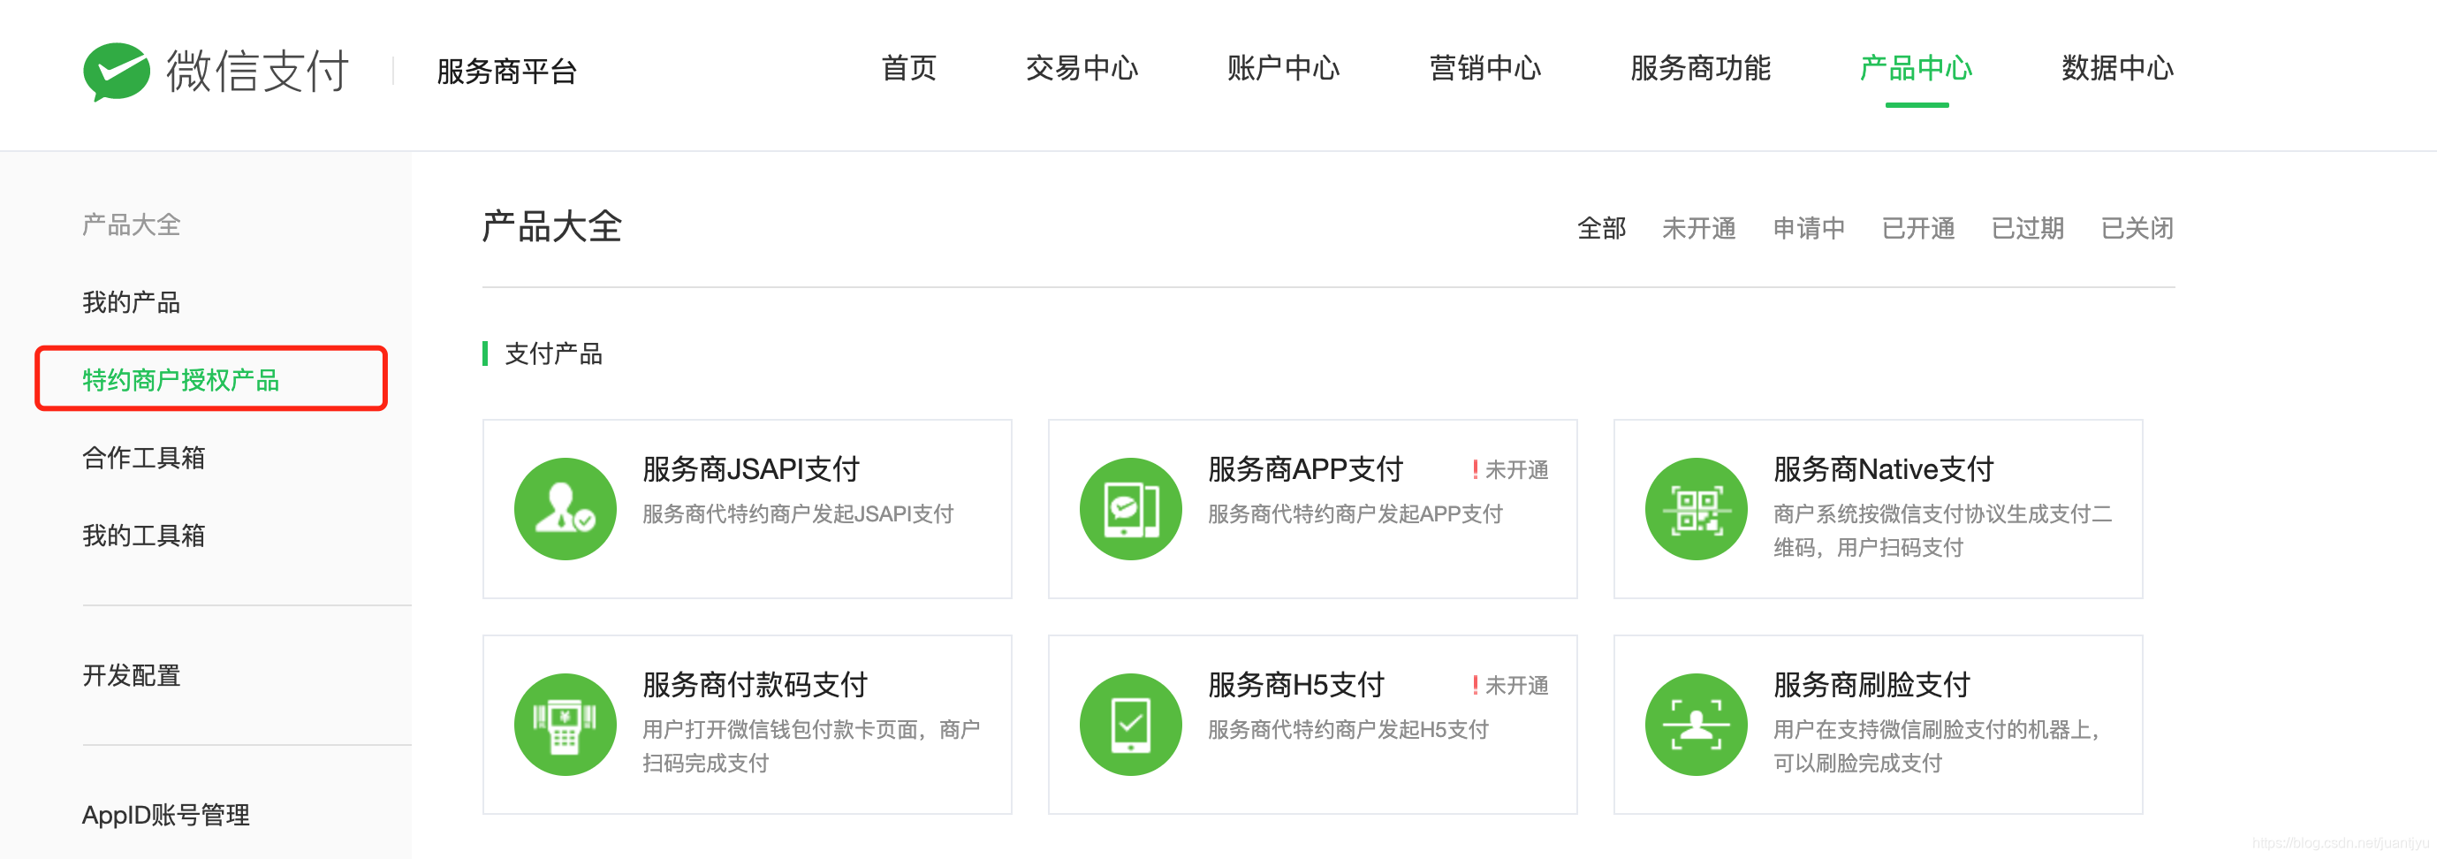Screen dimensions: 2437x859
Task: Click description 服务商代特约商户发起JSAPI支付
Action: [799, 513]
